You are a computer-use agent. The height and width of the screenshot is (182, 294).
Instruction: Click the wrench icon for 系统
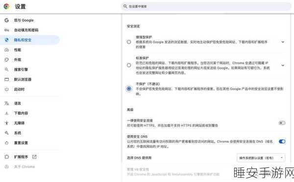point(6,133)
